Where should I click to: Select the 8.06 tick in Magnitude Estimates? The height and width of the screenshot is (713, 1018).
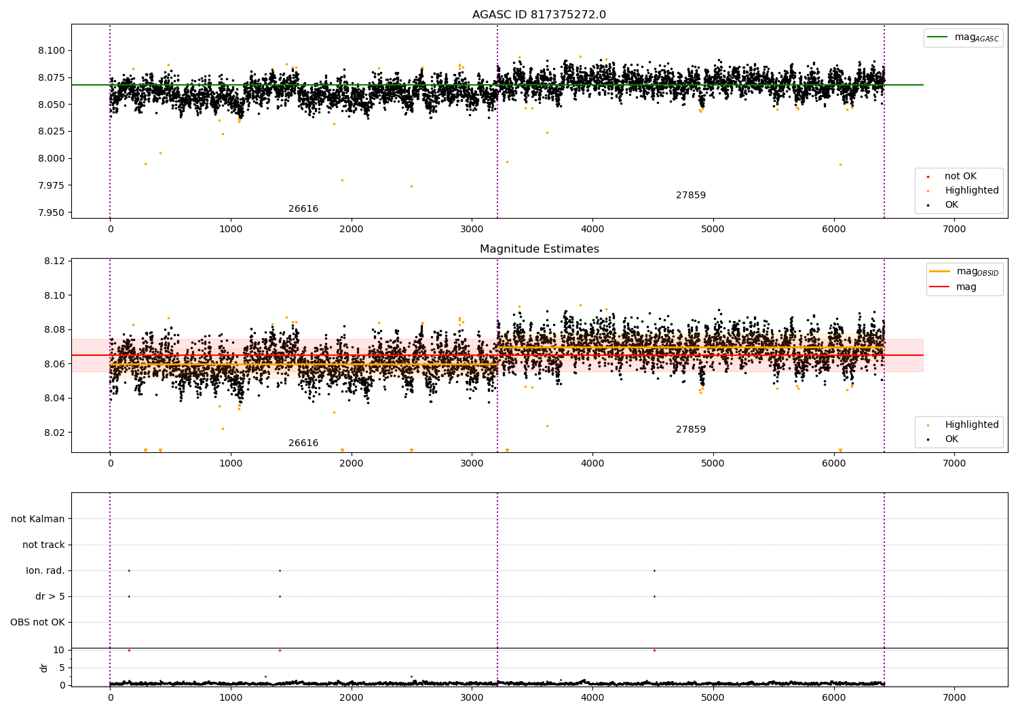pos(54,364)
